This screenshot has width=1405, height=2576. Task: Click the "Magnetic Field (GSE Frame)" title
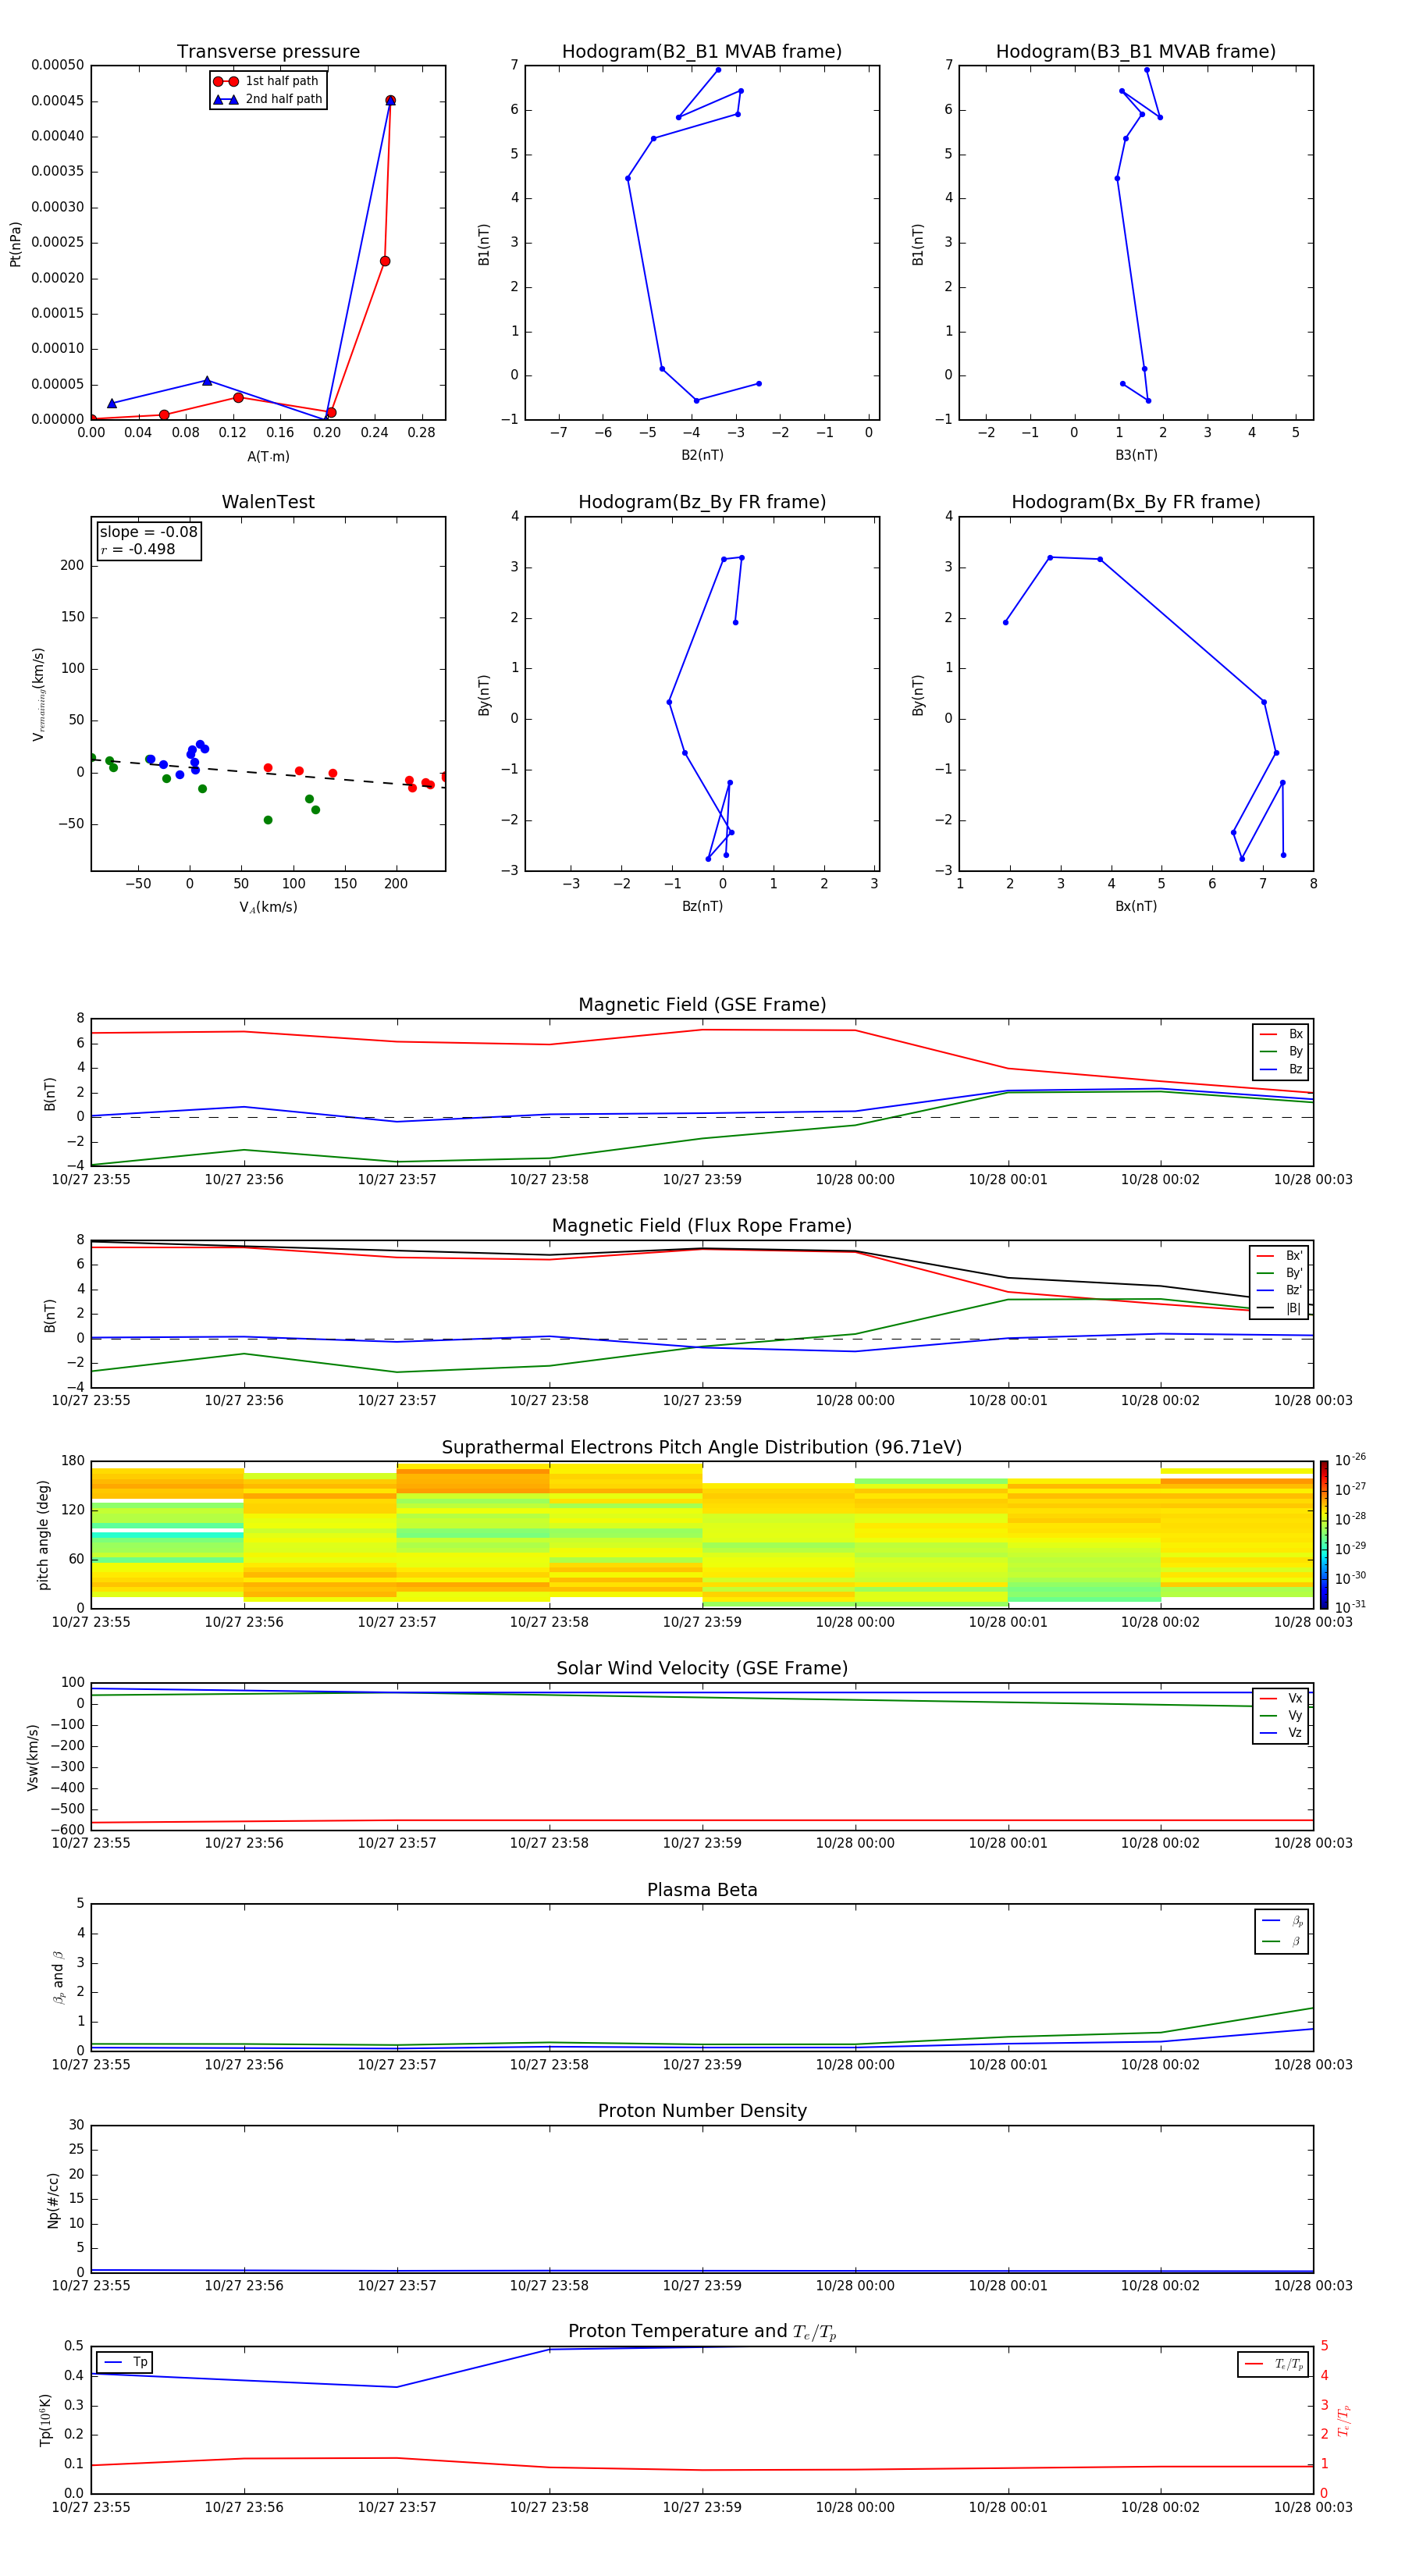702,1005
